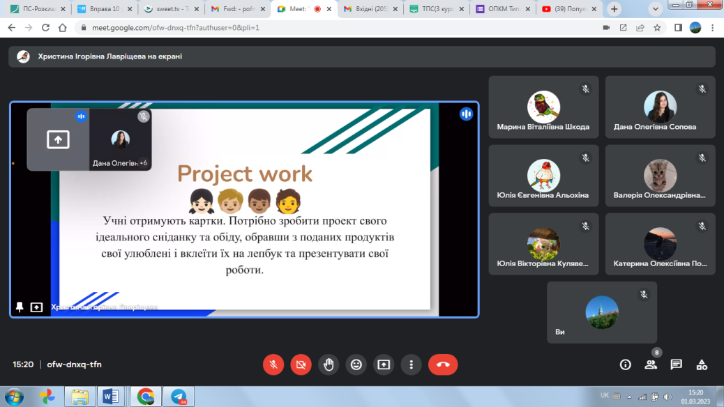Open Telegram from the taskbar
The image size is (724, 407).
tap(179, 397)
